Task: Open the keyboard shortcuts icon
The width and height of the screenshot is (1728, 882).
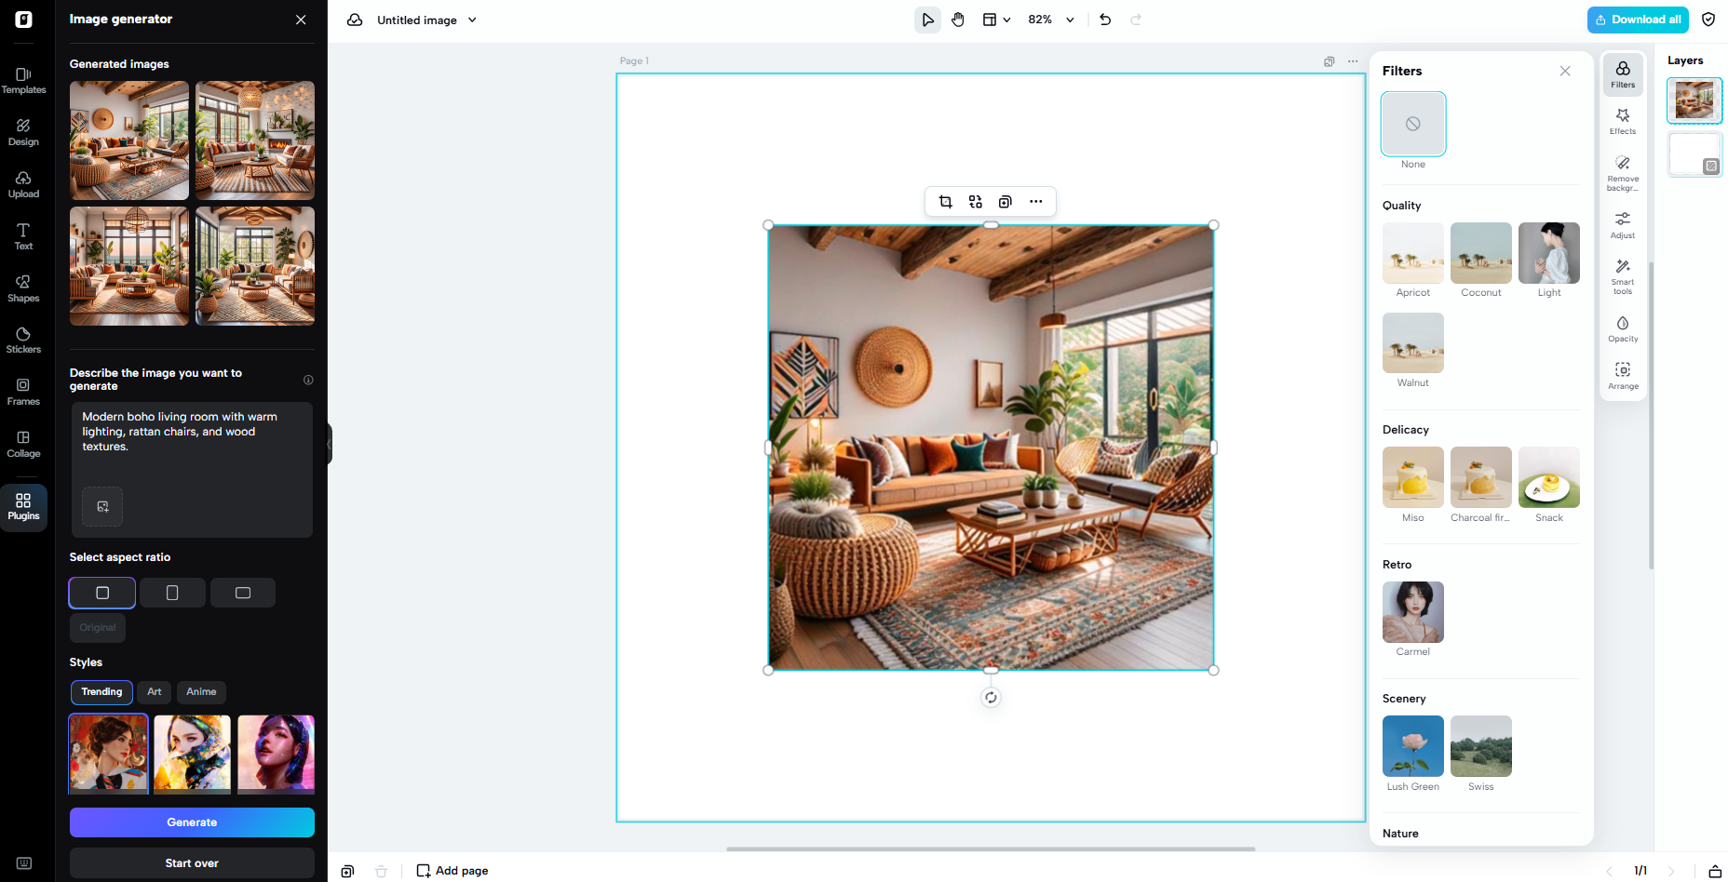Action: 24,863
